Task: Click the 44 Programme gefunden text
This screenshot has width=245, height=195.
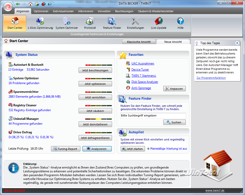Action: [x=26, y=124]
